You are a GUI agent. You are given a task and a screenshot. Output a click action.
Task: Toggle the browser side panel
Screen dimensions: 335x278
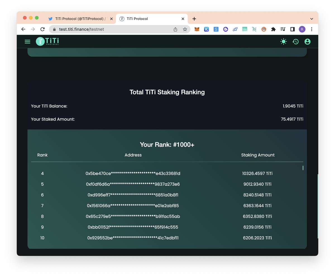pyautogui.click(x=293, y=29)
